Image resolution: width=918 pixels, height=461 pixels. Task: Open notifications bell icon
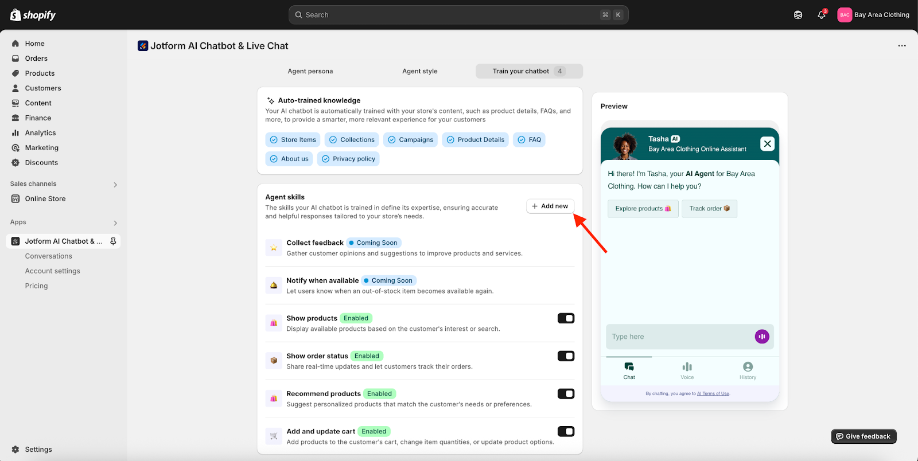point(822,15)
